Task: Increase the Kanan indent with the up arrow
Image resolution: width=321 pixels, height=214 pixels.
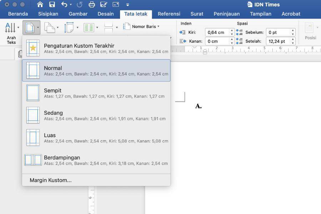Action: (x=232, y=39)
